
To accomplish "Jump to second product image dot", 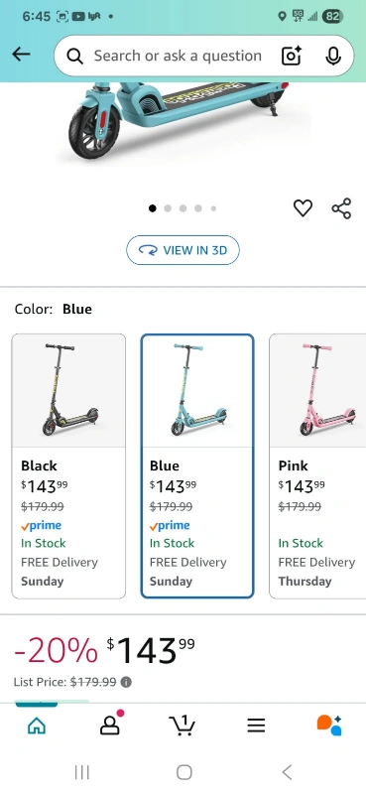I will [168, 208].
